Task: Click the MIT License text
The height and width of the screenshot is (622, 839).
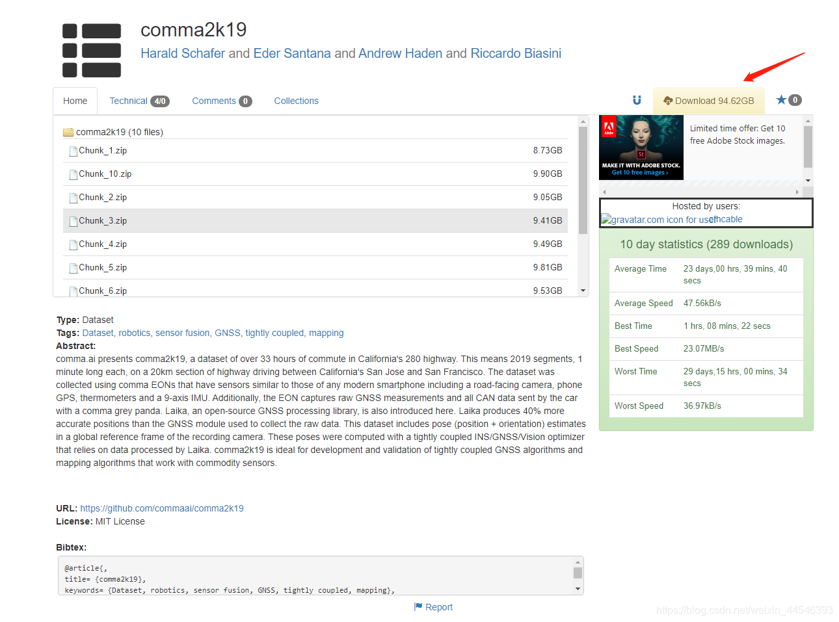Action: [120, 521]
